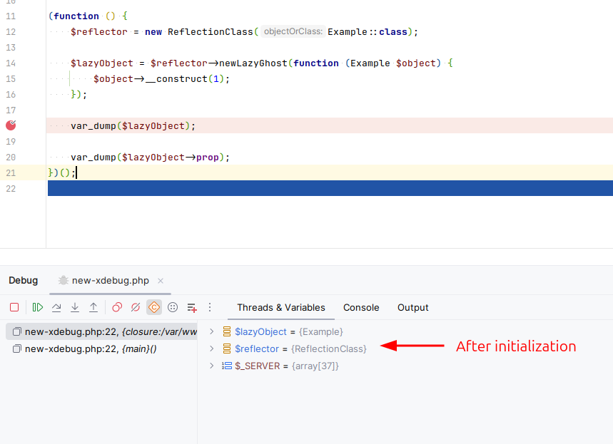Switch to the Console tab

361,308
